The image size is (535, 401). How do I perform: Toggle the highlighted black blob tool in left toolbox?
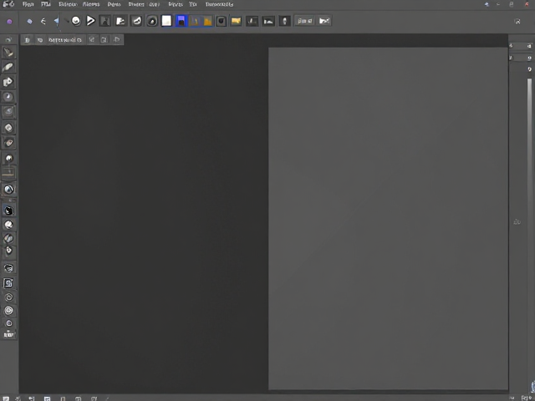click(x=8, y=211)
